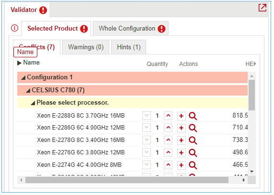Image resolution: width=274 pixels, height=195 pixels.
Task: Click the error badge on Whole Configuration tab
Action: tap(161, 29)
